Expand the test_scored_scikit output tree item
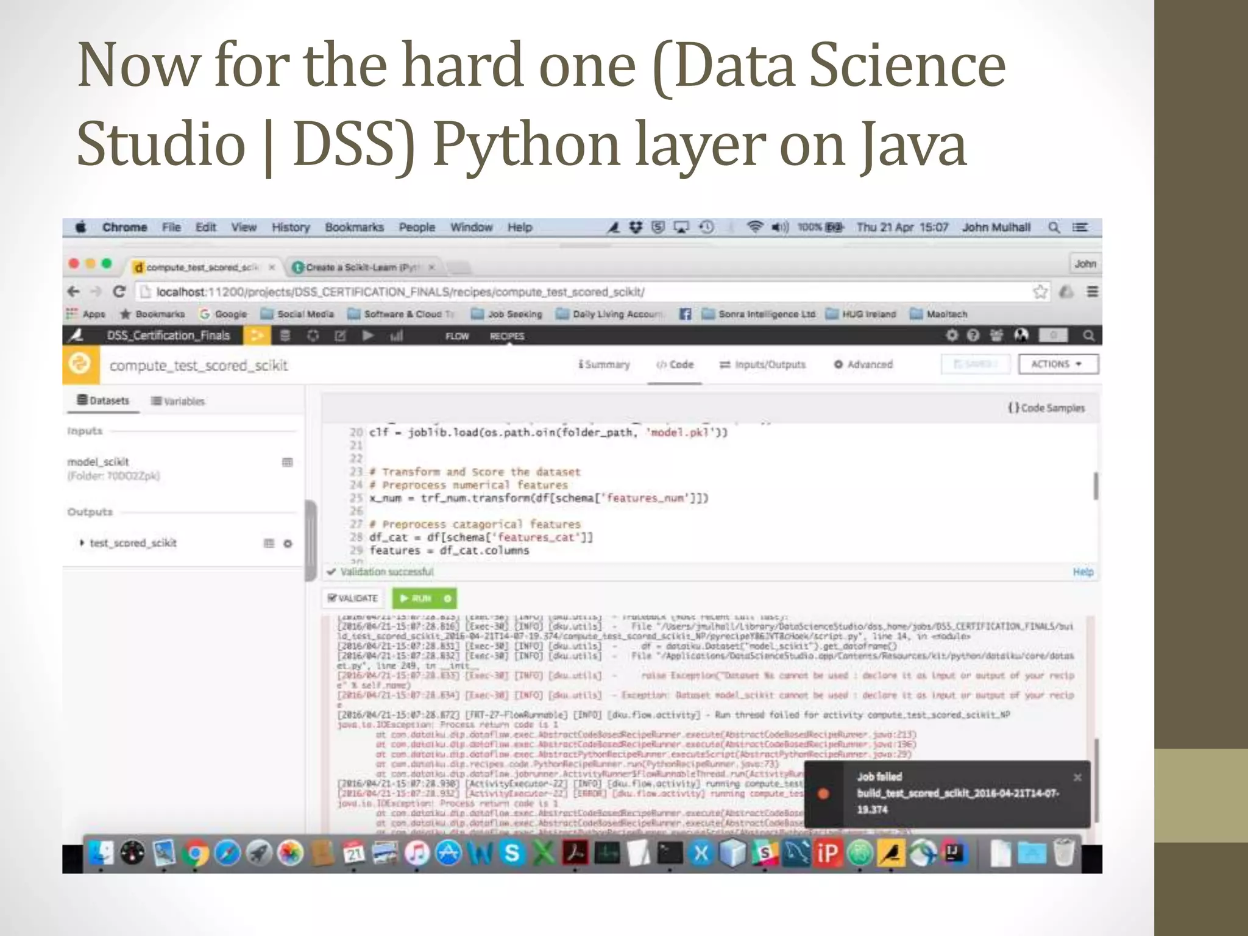 point(82,542)
